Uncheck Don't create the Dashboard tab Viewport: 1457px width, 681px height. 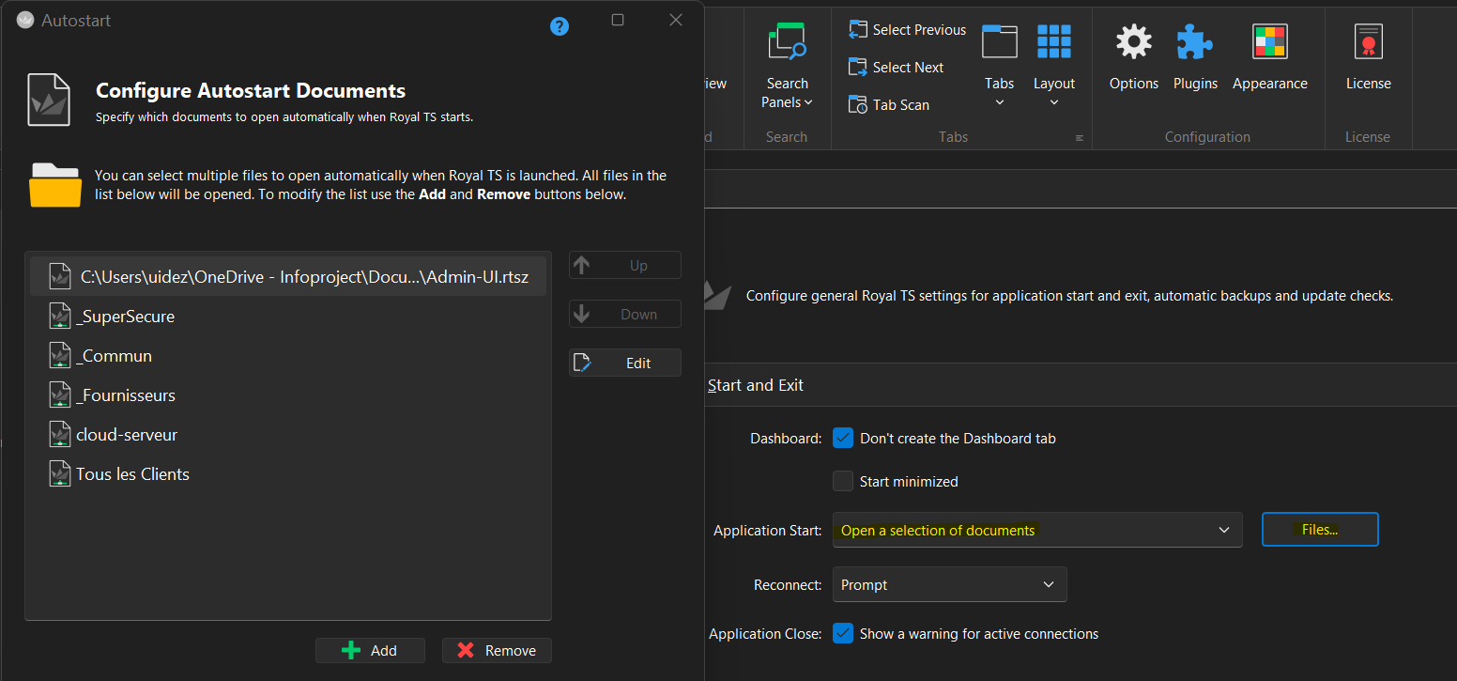coord(843,439)
